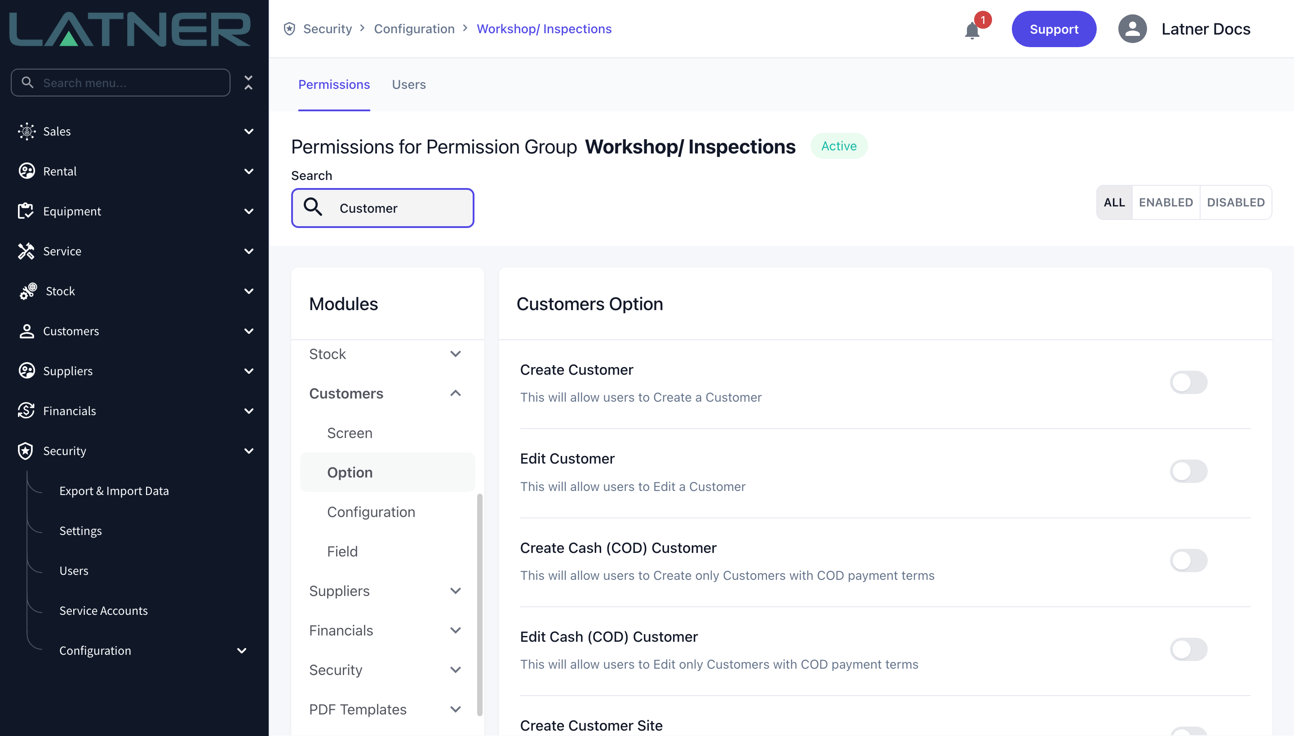Click the Modules panel scrollbar

(479, 605)
